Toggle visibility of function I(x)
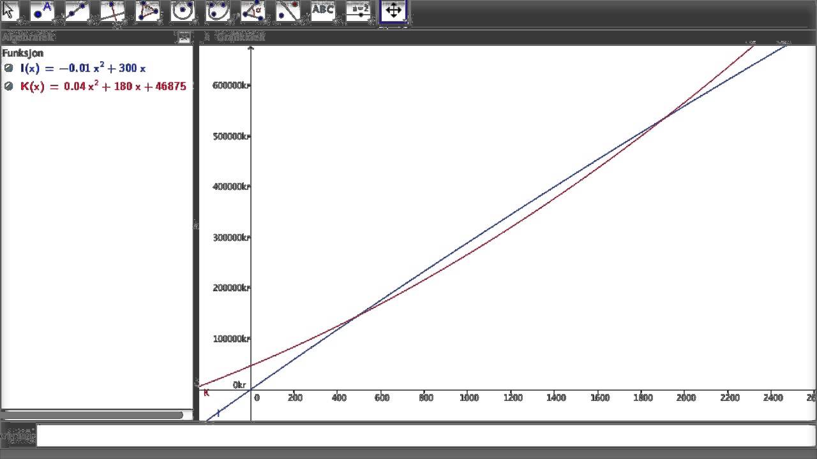The height and width of the screenshot is (459, 817). 8,68
